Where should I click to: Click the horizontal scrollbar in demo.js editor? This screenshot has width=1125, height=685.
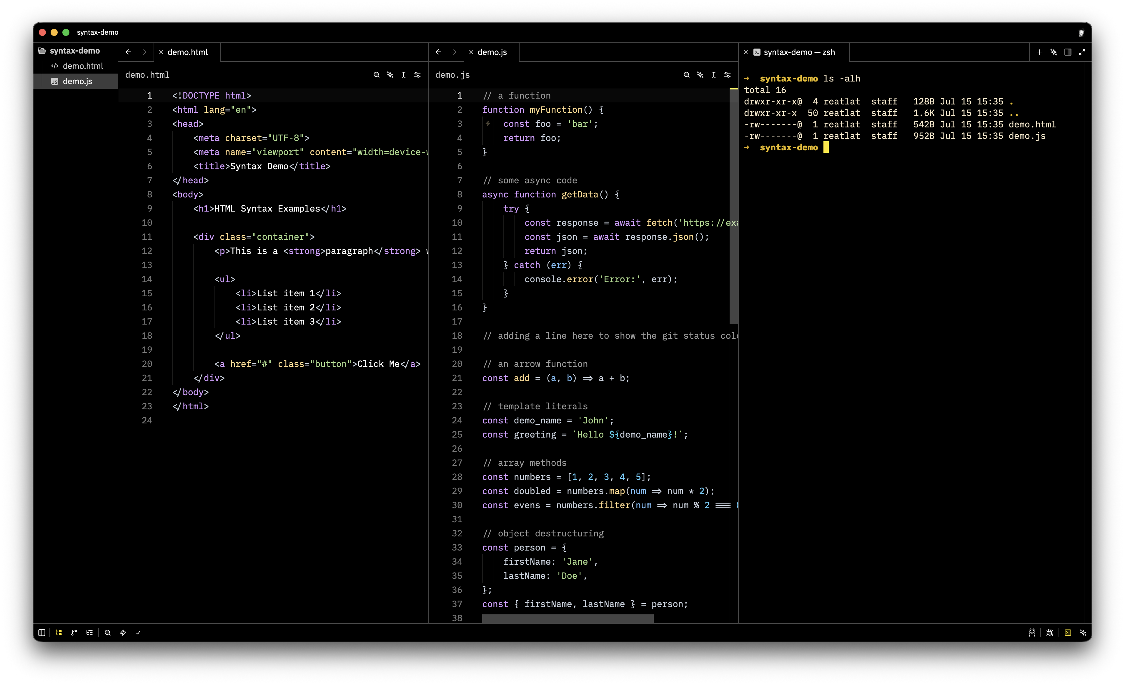pyautogui.click(x=568, y=618)
